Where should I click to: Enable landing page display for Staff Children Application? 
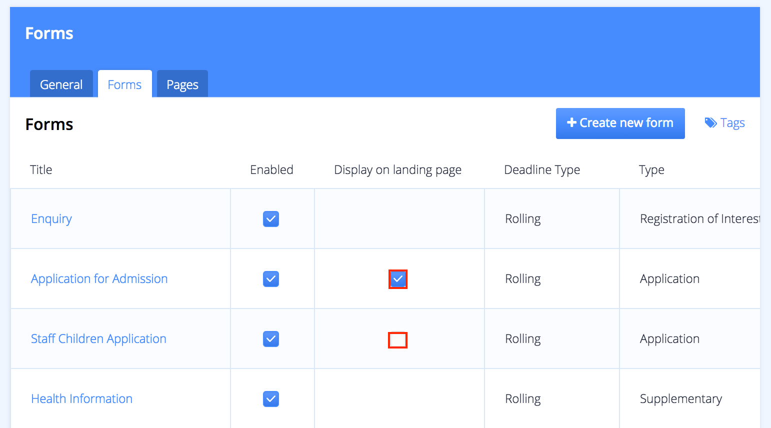[x=398, y=340]
